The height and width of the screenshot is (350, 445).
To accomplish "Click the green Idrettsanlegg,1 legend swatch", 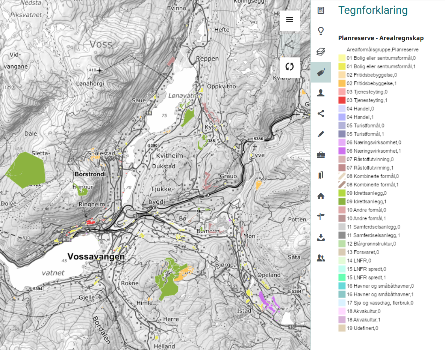I will coord(342,201).
